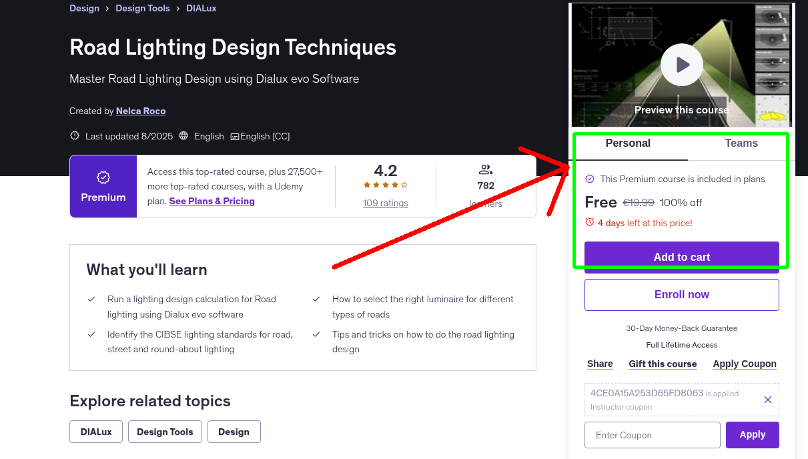Click the last updated alert icon
Screen dimensions: 808x459
[x=75, y=136]
